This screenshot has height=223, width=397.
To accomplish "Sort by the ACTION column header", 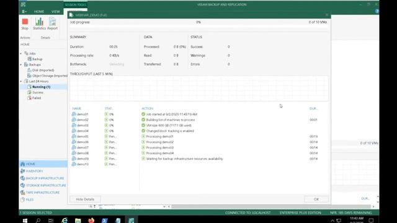I will (x=148, y=108).
